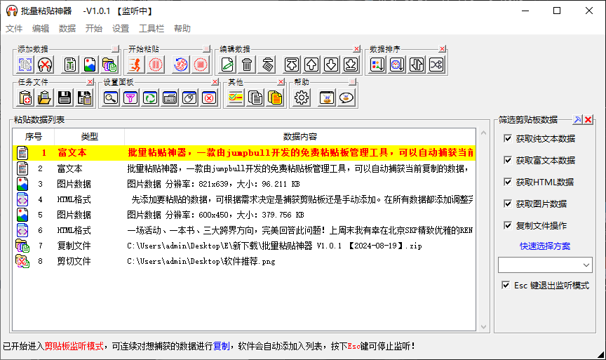This screenshot has width=606, height=360.
Task: Close the 任务文件 toolbar group
Action: [90, 82]
